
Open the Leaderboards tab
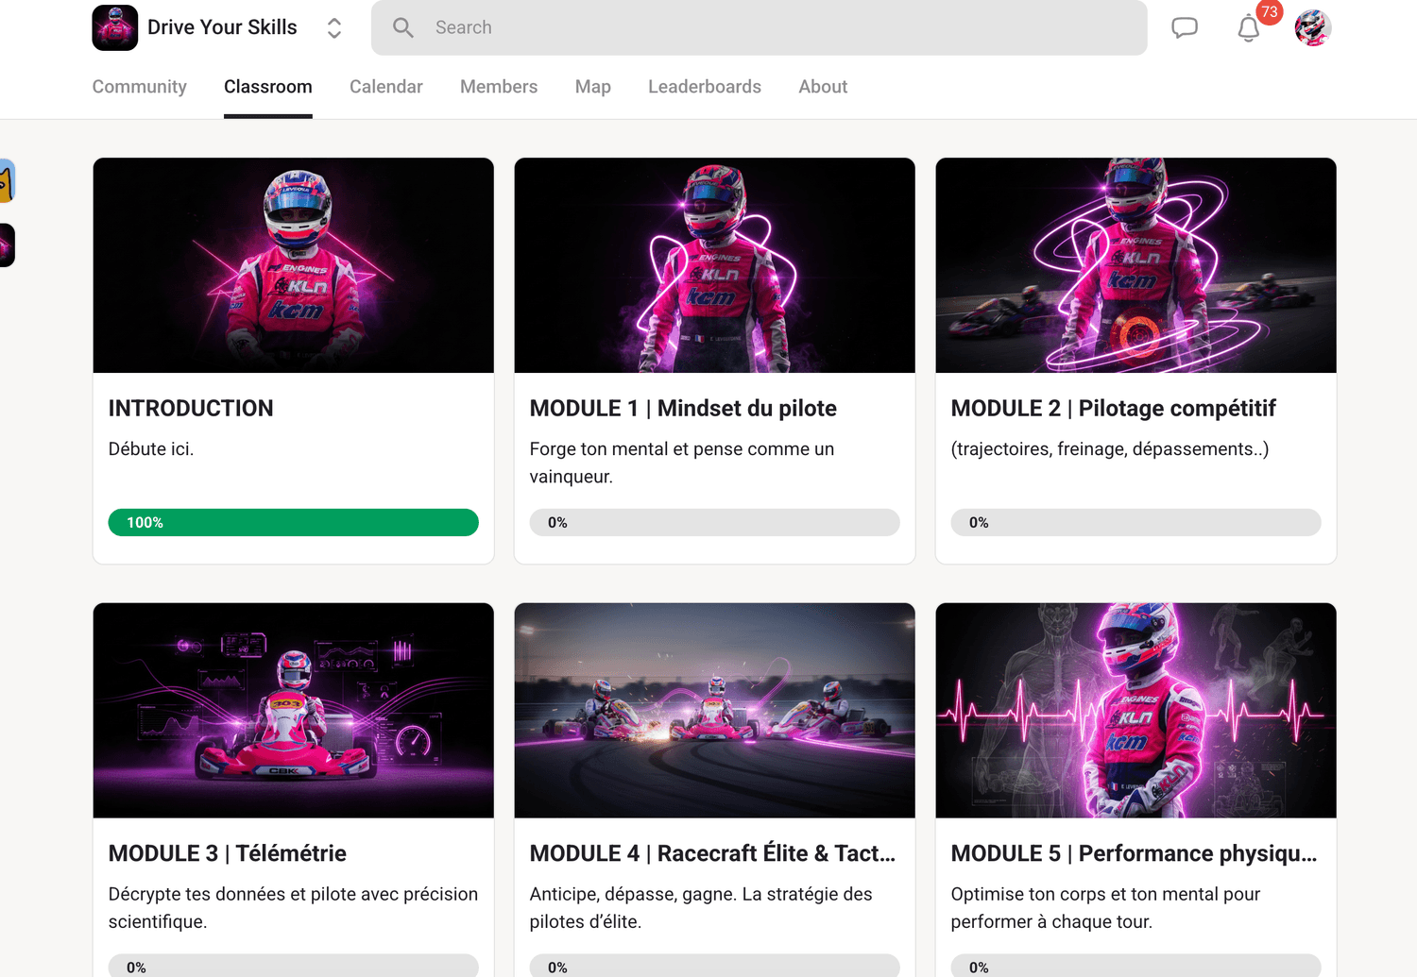(705, 87)
